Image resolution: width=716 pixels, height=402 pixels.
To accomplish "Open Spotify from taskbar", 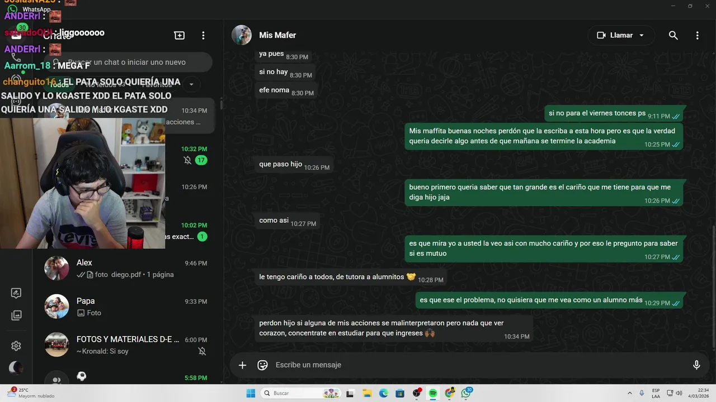I will point(433,393).
